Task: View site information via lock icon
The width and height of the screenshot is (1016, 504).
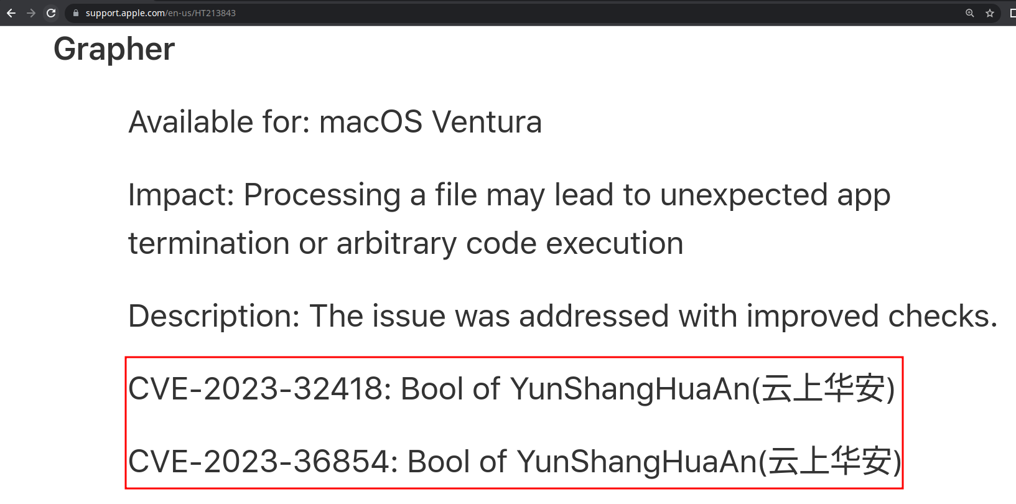Action: pos(76,13)
